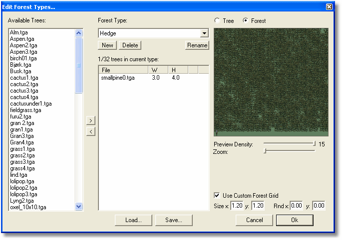Click the remove tree left-arrow button
The height and width of the screenshot is (240, 342).
(x=91, y=131)
